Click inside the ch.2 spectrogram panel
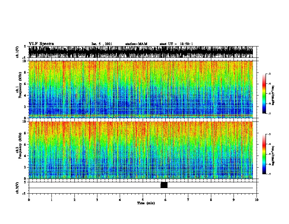The image size is (289, 224). tap(140, 150)
